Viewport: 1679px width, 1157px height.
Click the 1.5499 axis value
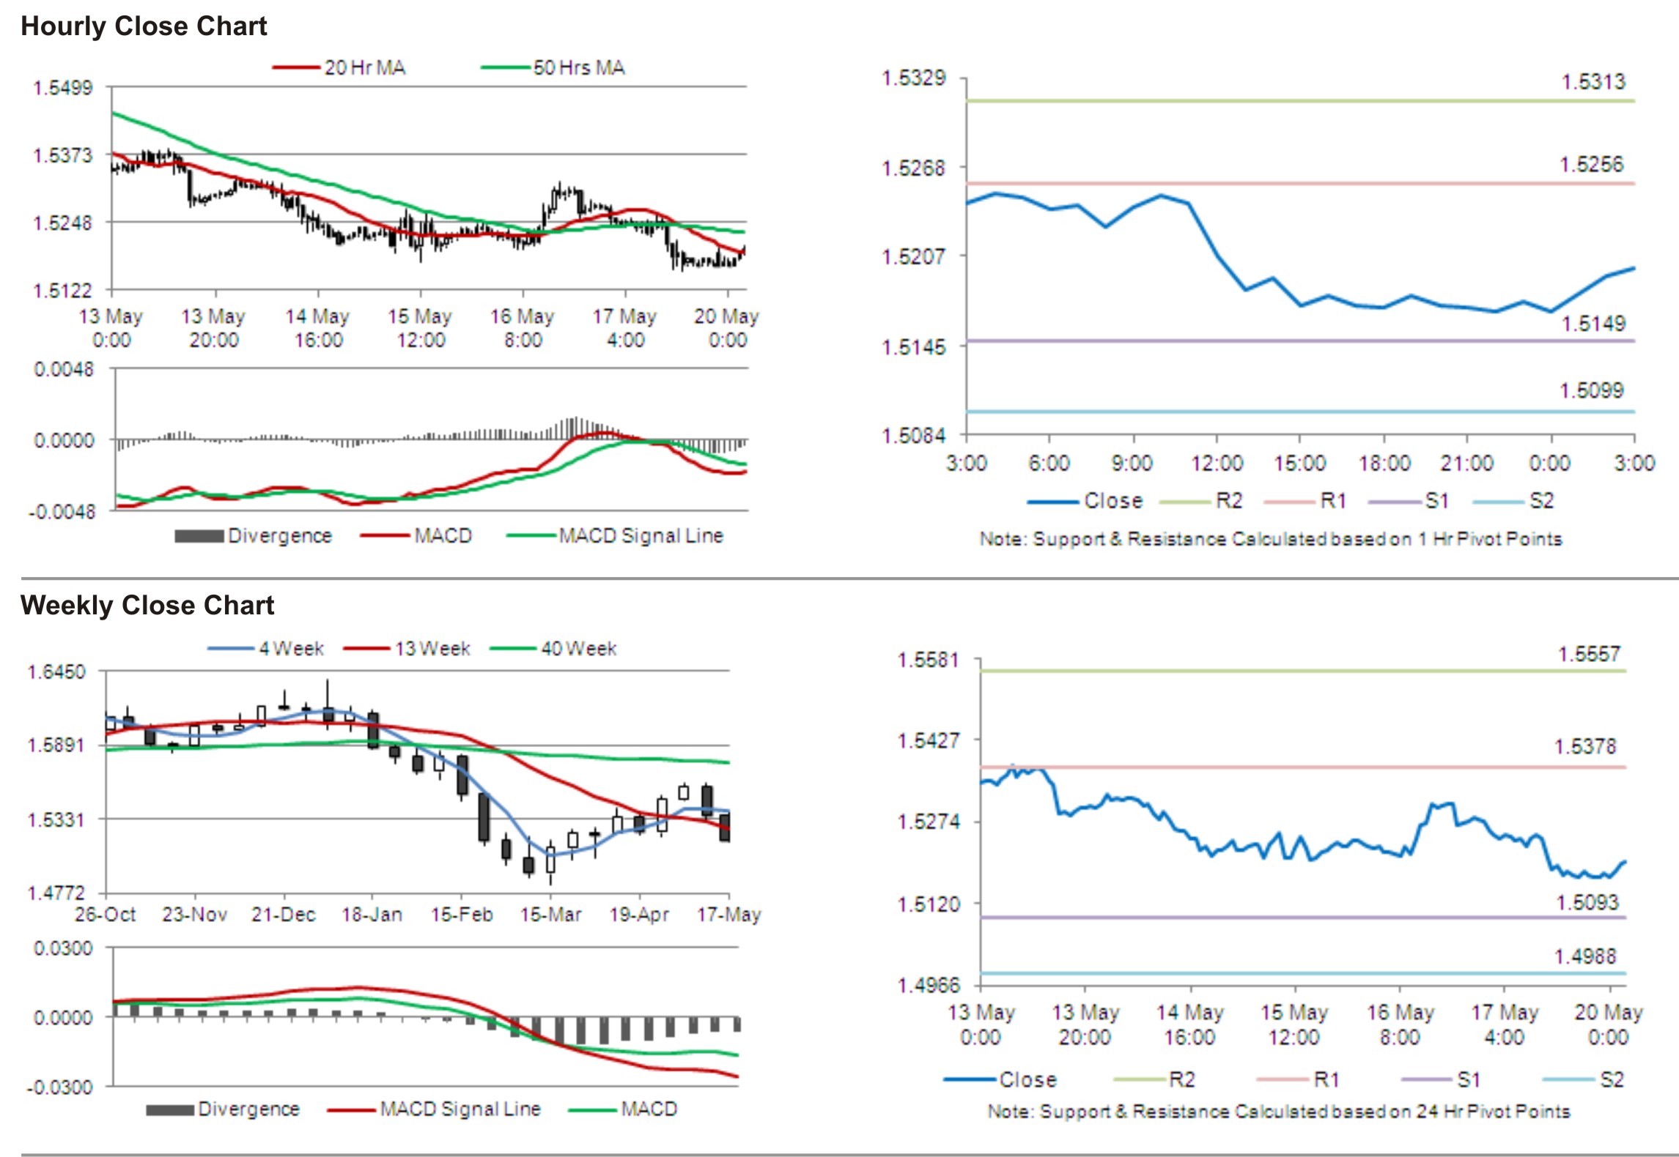click(x=63, y=89)
